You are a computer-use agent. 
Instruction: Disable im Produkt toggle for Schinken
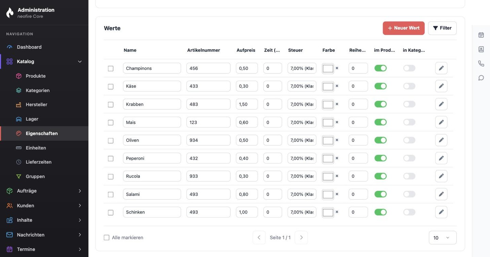(x=380, y=212)
